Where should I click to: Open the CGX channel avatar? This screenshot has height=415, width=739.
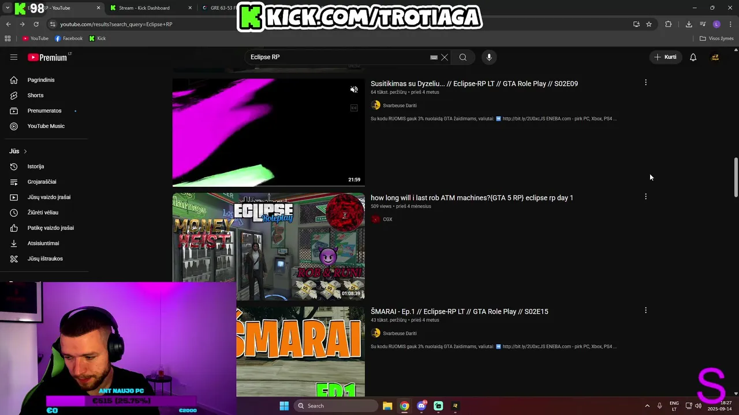376,219
